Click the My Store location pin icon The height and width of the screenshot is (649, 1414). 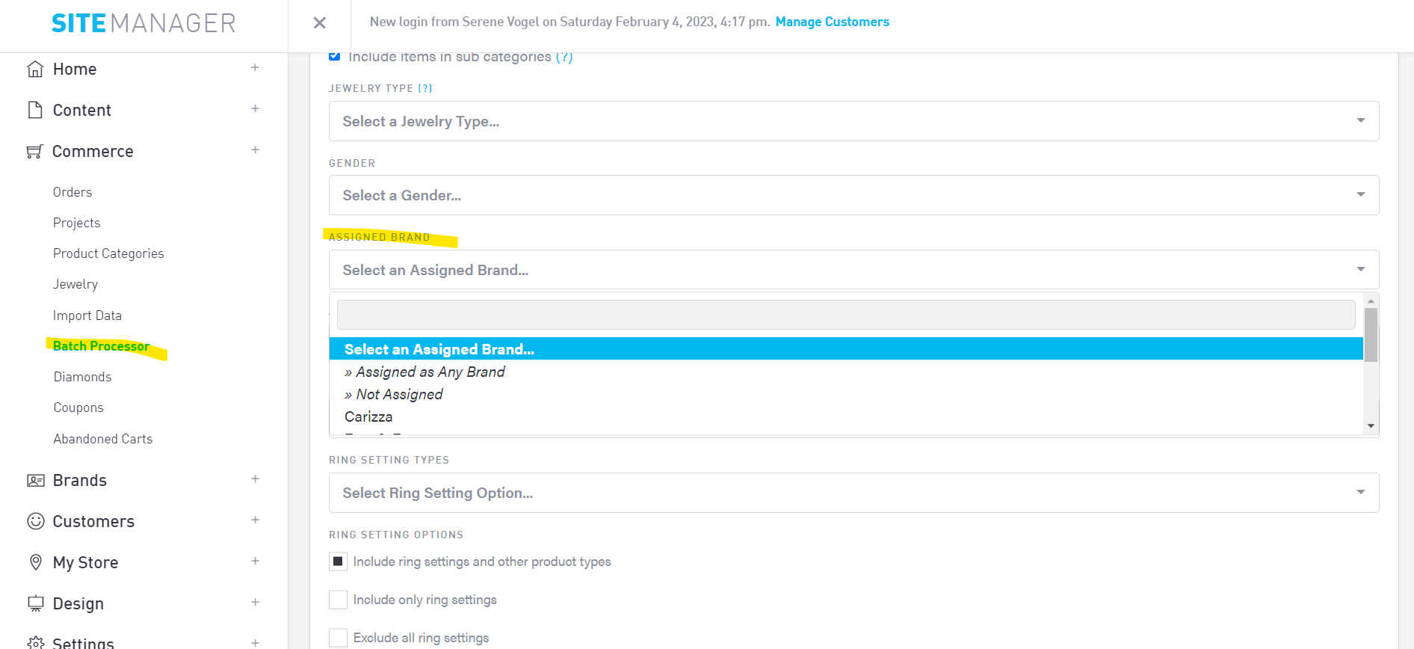coord(35,562)
